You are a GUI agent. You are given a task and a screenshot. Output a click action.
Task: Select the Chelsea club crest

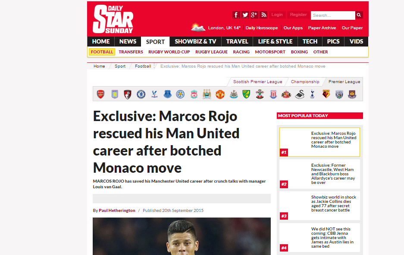pyautogui.click(x=141, y=94)
